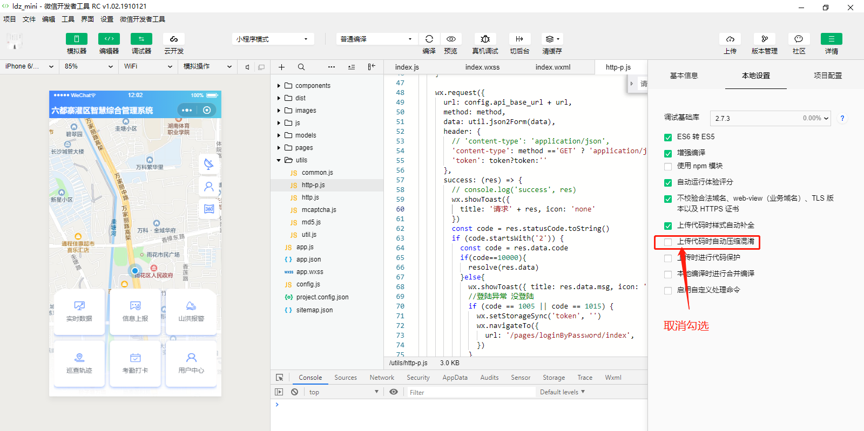Toggle the 编辑器 editor panel button
This screenshot has height=431, width=864.
click(x=109, y=39)
